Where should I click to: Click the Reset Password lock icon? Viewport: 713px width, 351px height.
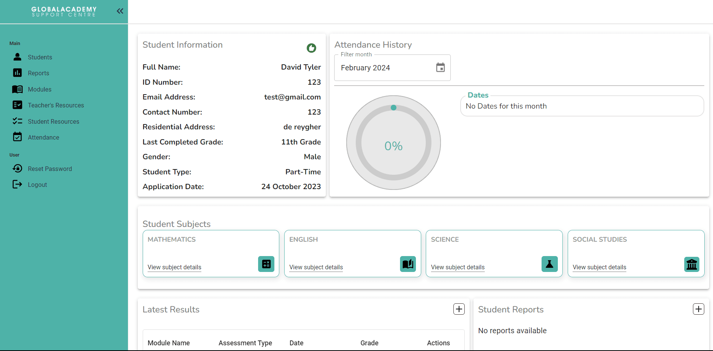tap(17, 168)
